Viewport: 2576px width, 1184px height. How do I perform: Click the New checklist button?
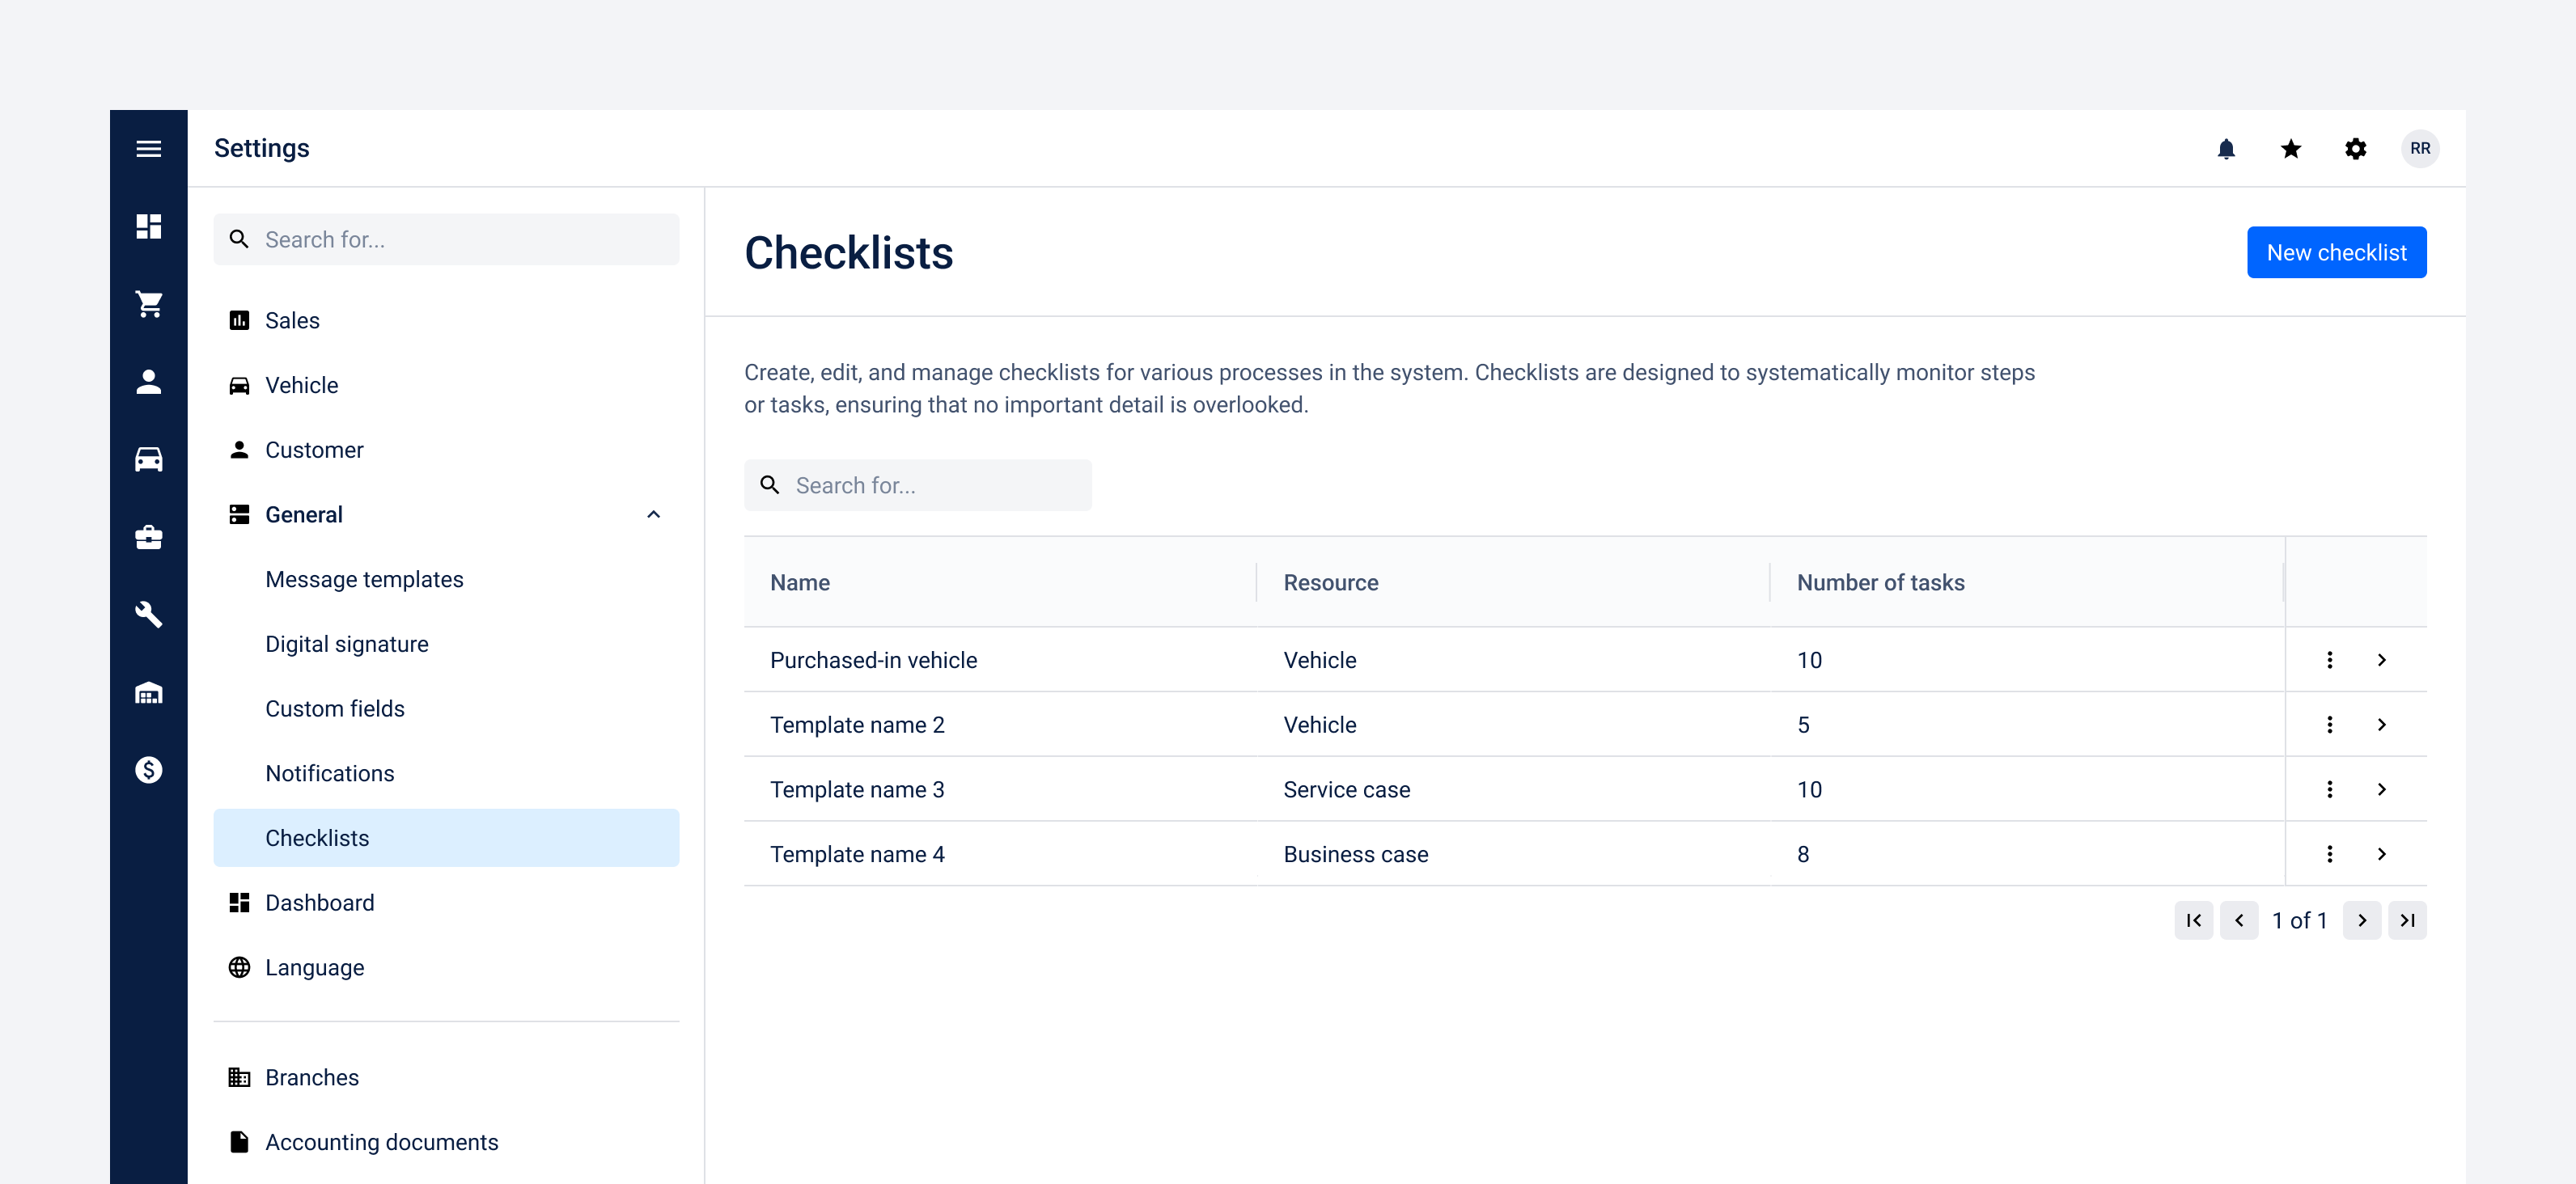pyautogui.click(x=2337, y=252)
